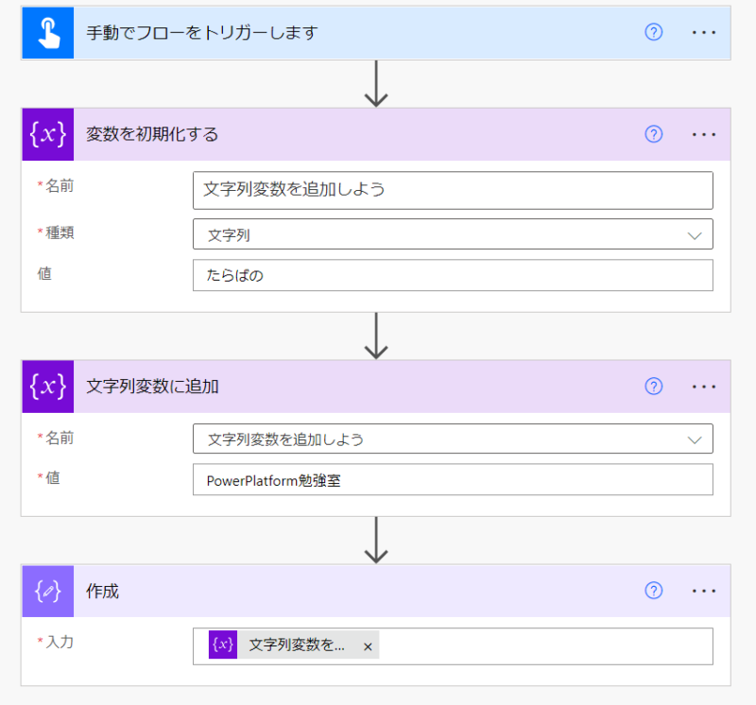This screenshot has height=705, width=756.
Task: Expand the 名前 dropdown in the append step
Action: point(695,439)
